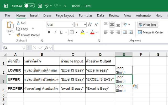This screenshot has height=105, width=168.
Task: Open the Copy options dropdown arrow
Action: click(x=33, y=29)
